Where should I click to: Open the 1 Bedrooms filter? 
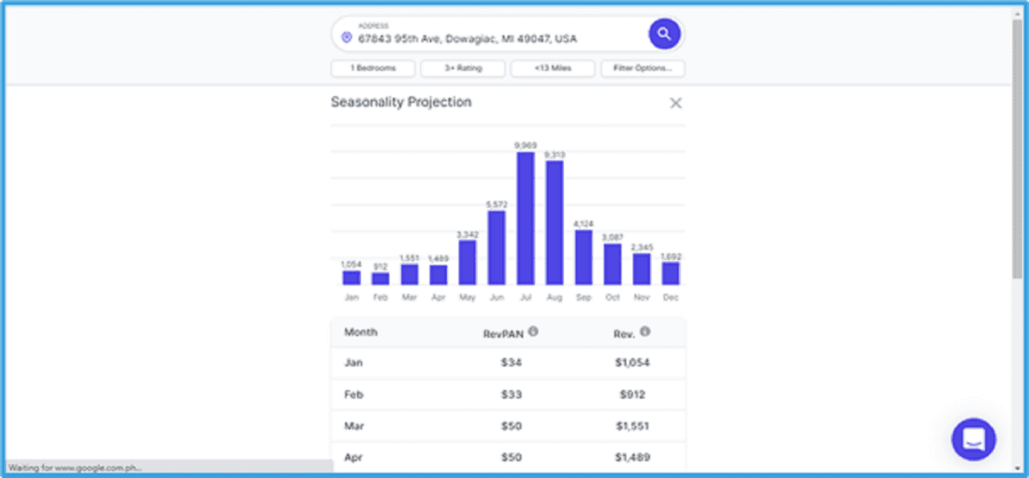(373, 69)
